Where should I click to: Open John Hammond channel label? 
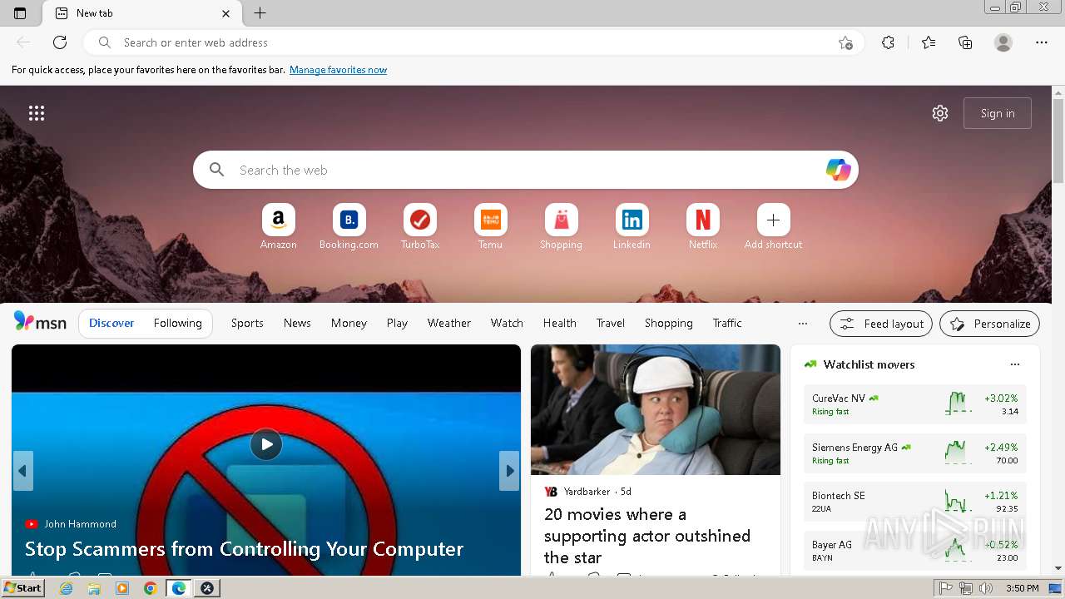(x=80, y=523)
